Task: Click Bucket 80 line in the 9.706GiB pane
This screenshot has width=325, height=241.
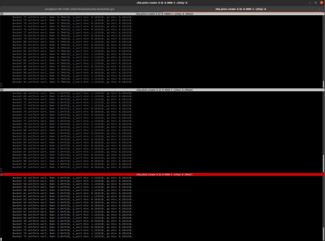Action: (73, 42)
